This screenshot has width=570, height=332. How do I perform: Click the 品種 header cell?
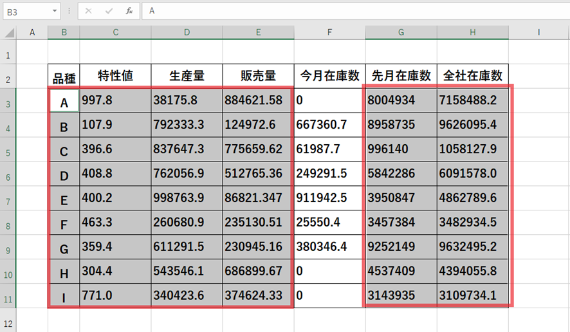click(x=64, y=77)
